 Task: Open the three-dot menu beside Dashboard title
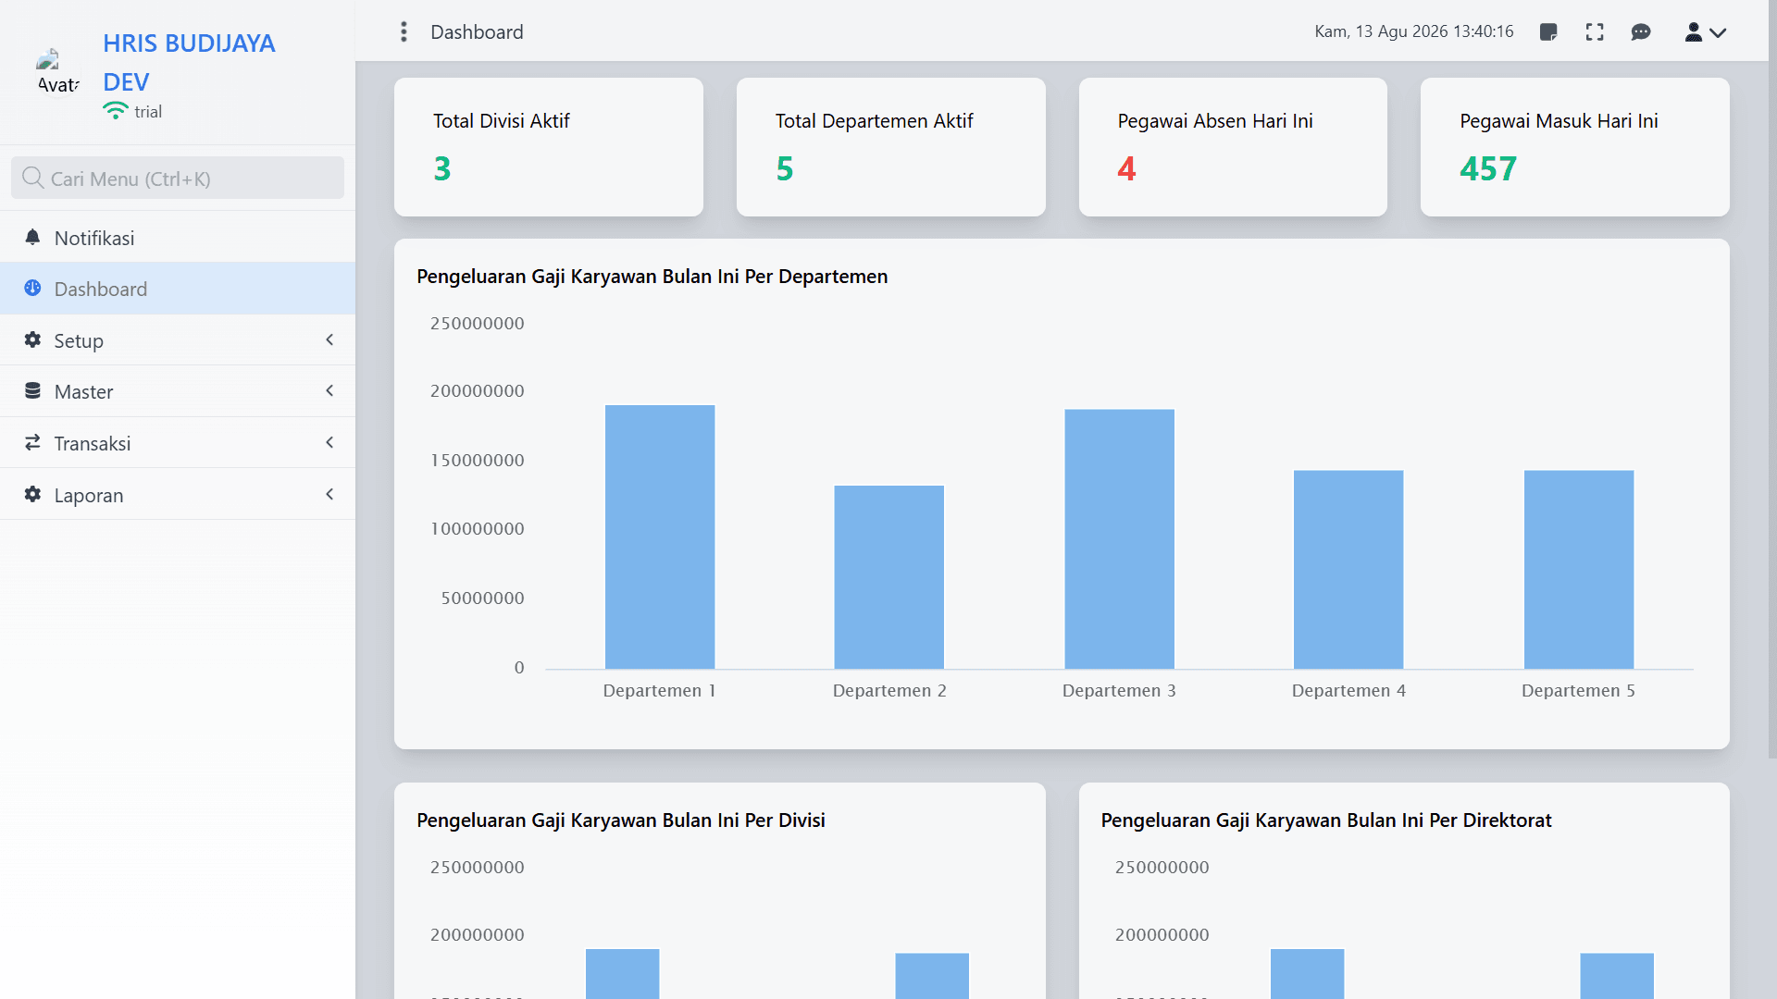404,32
